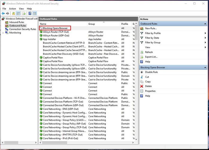
Task: Click the Refresh icon in Actions pane
Action: click(x=142, y=52)
